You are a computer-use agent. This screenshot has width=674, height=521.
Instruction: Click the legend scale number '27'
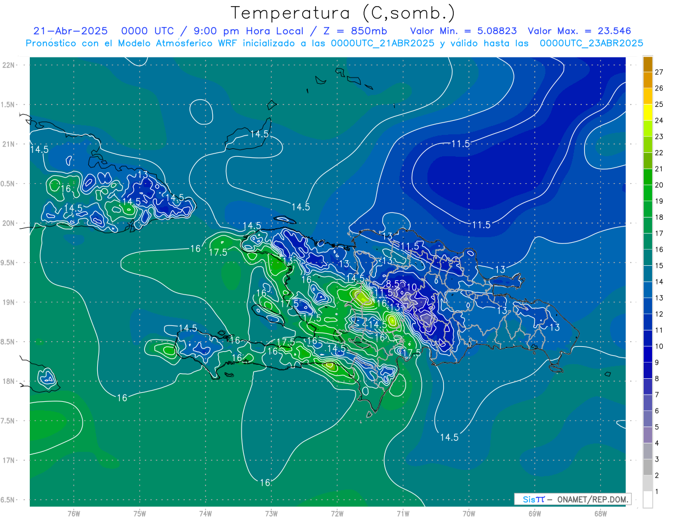[x=659, y=72]
